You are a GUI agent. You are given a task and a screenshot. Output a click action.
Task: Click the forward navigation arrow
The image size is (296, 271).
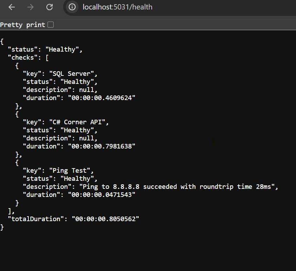coord(30,7)
